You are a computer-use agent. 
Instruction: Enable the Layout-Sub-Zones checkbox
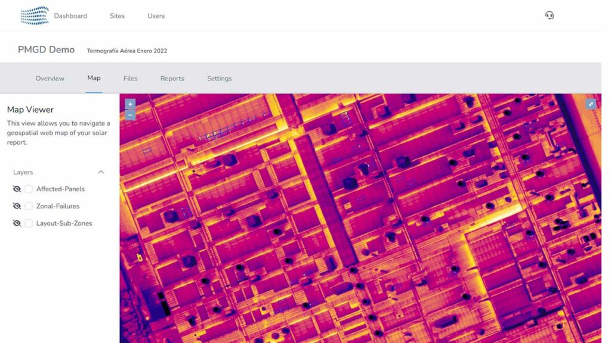pos(28,223)
